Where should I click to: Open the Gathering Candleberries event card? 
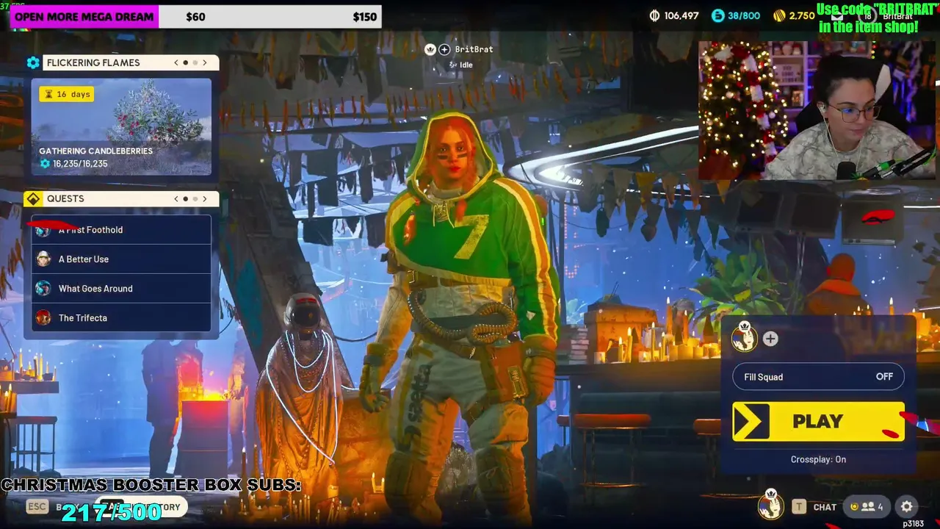pos(121,127)
